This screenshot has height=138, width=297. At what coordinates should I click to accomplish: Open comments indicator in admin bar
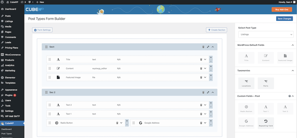[x=31, y=2]
